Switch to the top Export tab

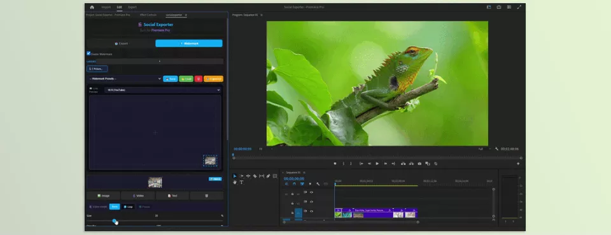(132, 7)
